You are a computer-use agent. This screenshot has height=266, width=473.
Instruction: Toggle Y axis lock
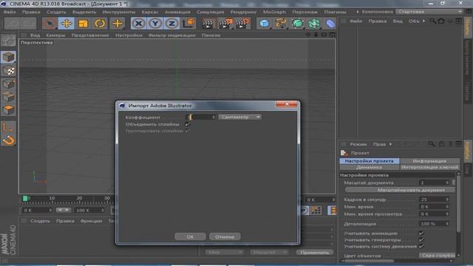click(x=155, y=24)
